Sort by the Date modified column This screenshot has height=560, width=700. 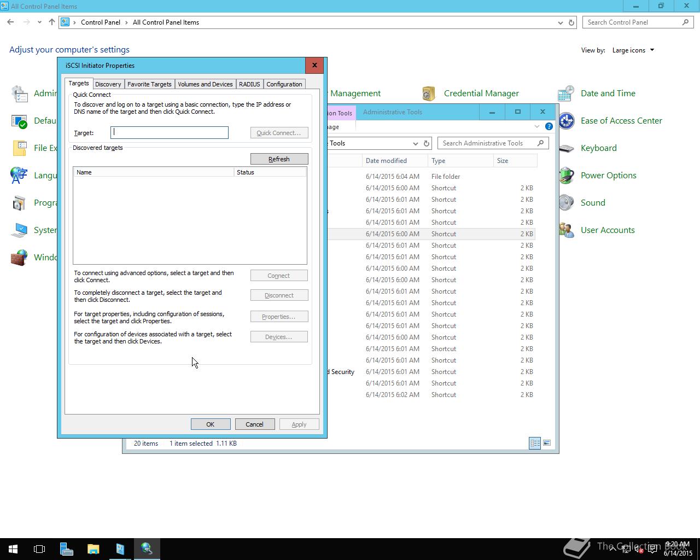[395, 161]
